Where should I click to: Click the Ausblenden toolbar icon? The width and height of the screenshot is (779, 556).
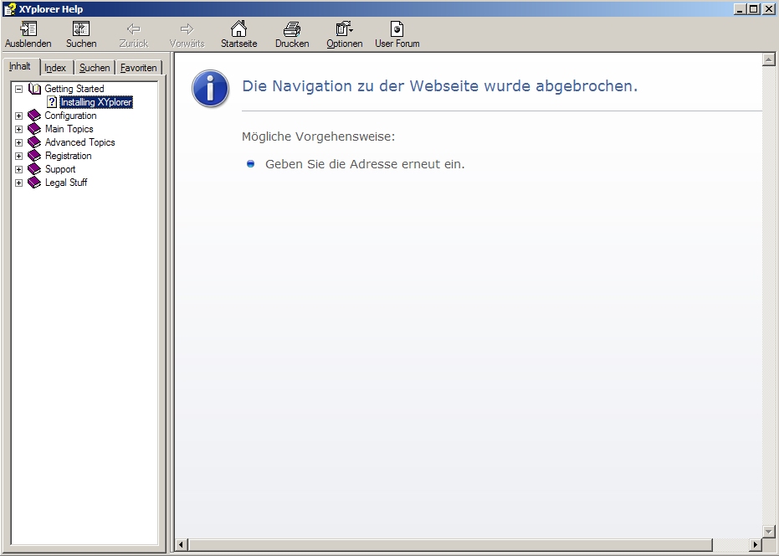(28, 29)
